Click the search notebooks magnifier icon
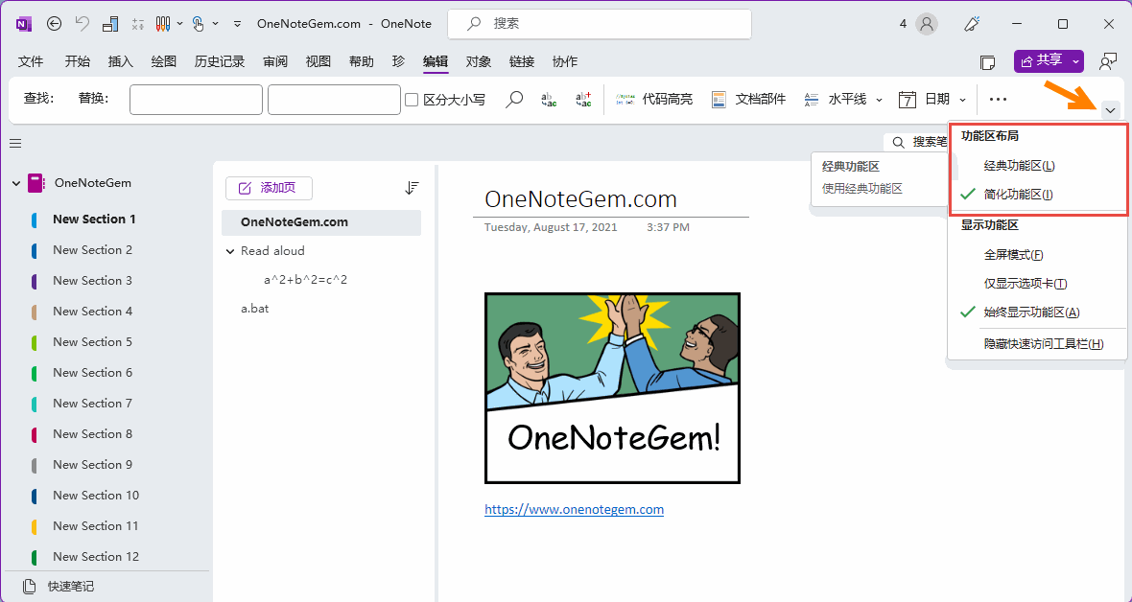This screenshot has width=1132, height=602. coord(899,142)
